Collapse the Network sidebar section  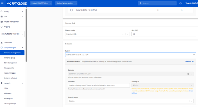(22, 83)
